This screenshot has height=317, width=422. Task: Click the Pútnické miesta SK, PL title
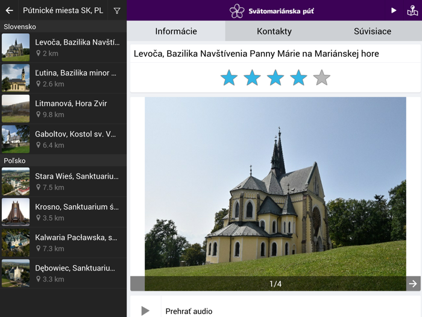click(x=63, y=10)
